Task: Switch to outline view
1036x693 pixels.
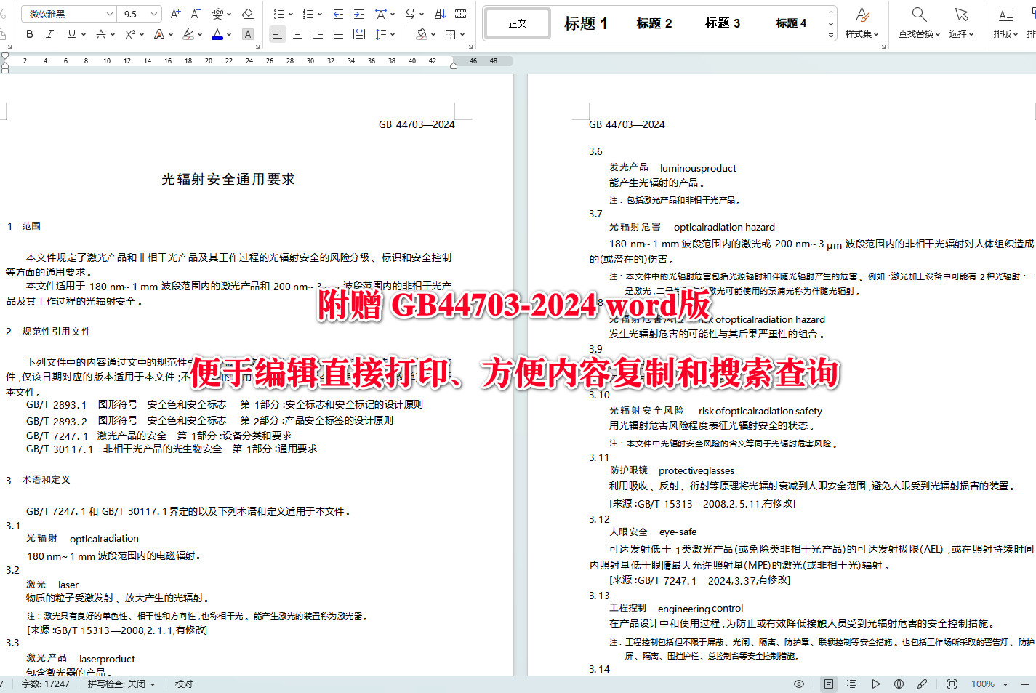Action: (852, 684)
